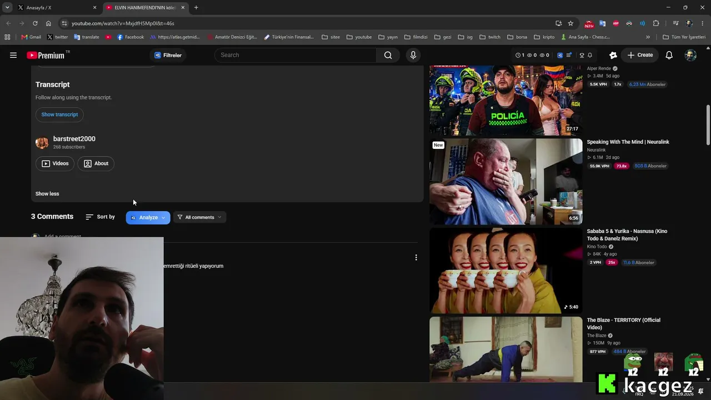Image resolution: width=711 pixels, height=400 pixels.
Task: Expand the Analyze dropdown
Action: [x=148, y=217]
